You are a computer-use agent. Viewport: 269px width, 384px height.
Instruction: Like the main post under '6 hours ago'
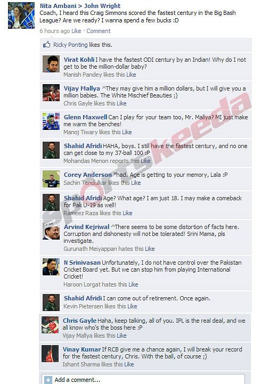[76, 31]
